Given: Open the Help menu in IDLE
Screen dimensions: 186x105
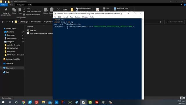Looking at the screenshot, I should click(92, 17).
